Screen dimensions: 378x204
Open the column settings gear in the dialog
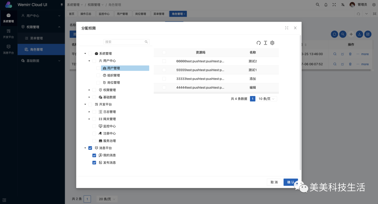[272, 43]
